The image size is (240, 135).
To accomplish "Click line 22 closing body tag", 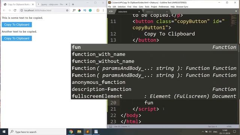I will [131, 115].
